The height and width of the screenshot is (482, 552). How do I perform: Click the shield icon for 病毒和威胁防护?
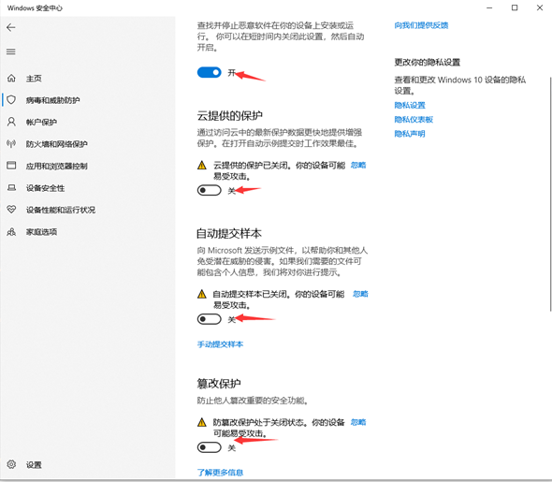pyautogui.click(x=11, y=100)
